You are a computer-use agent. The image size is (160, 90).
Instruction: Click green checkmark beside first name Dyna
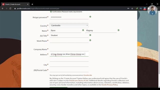(83, 30)
